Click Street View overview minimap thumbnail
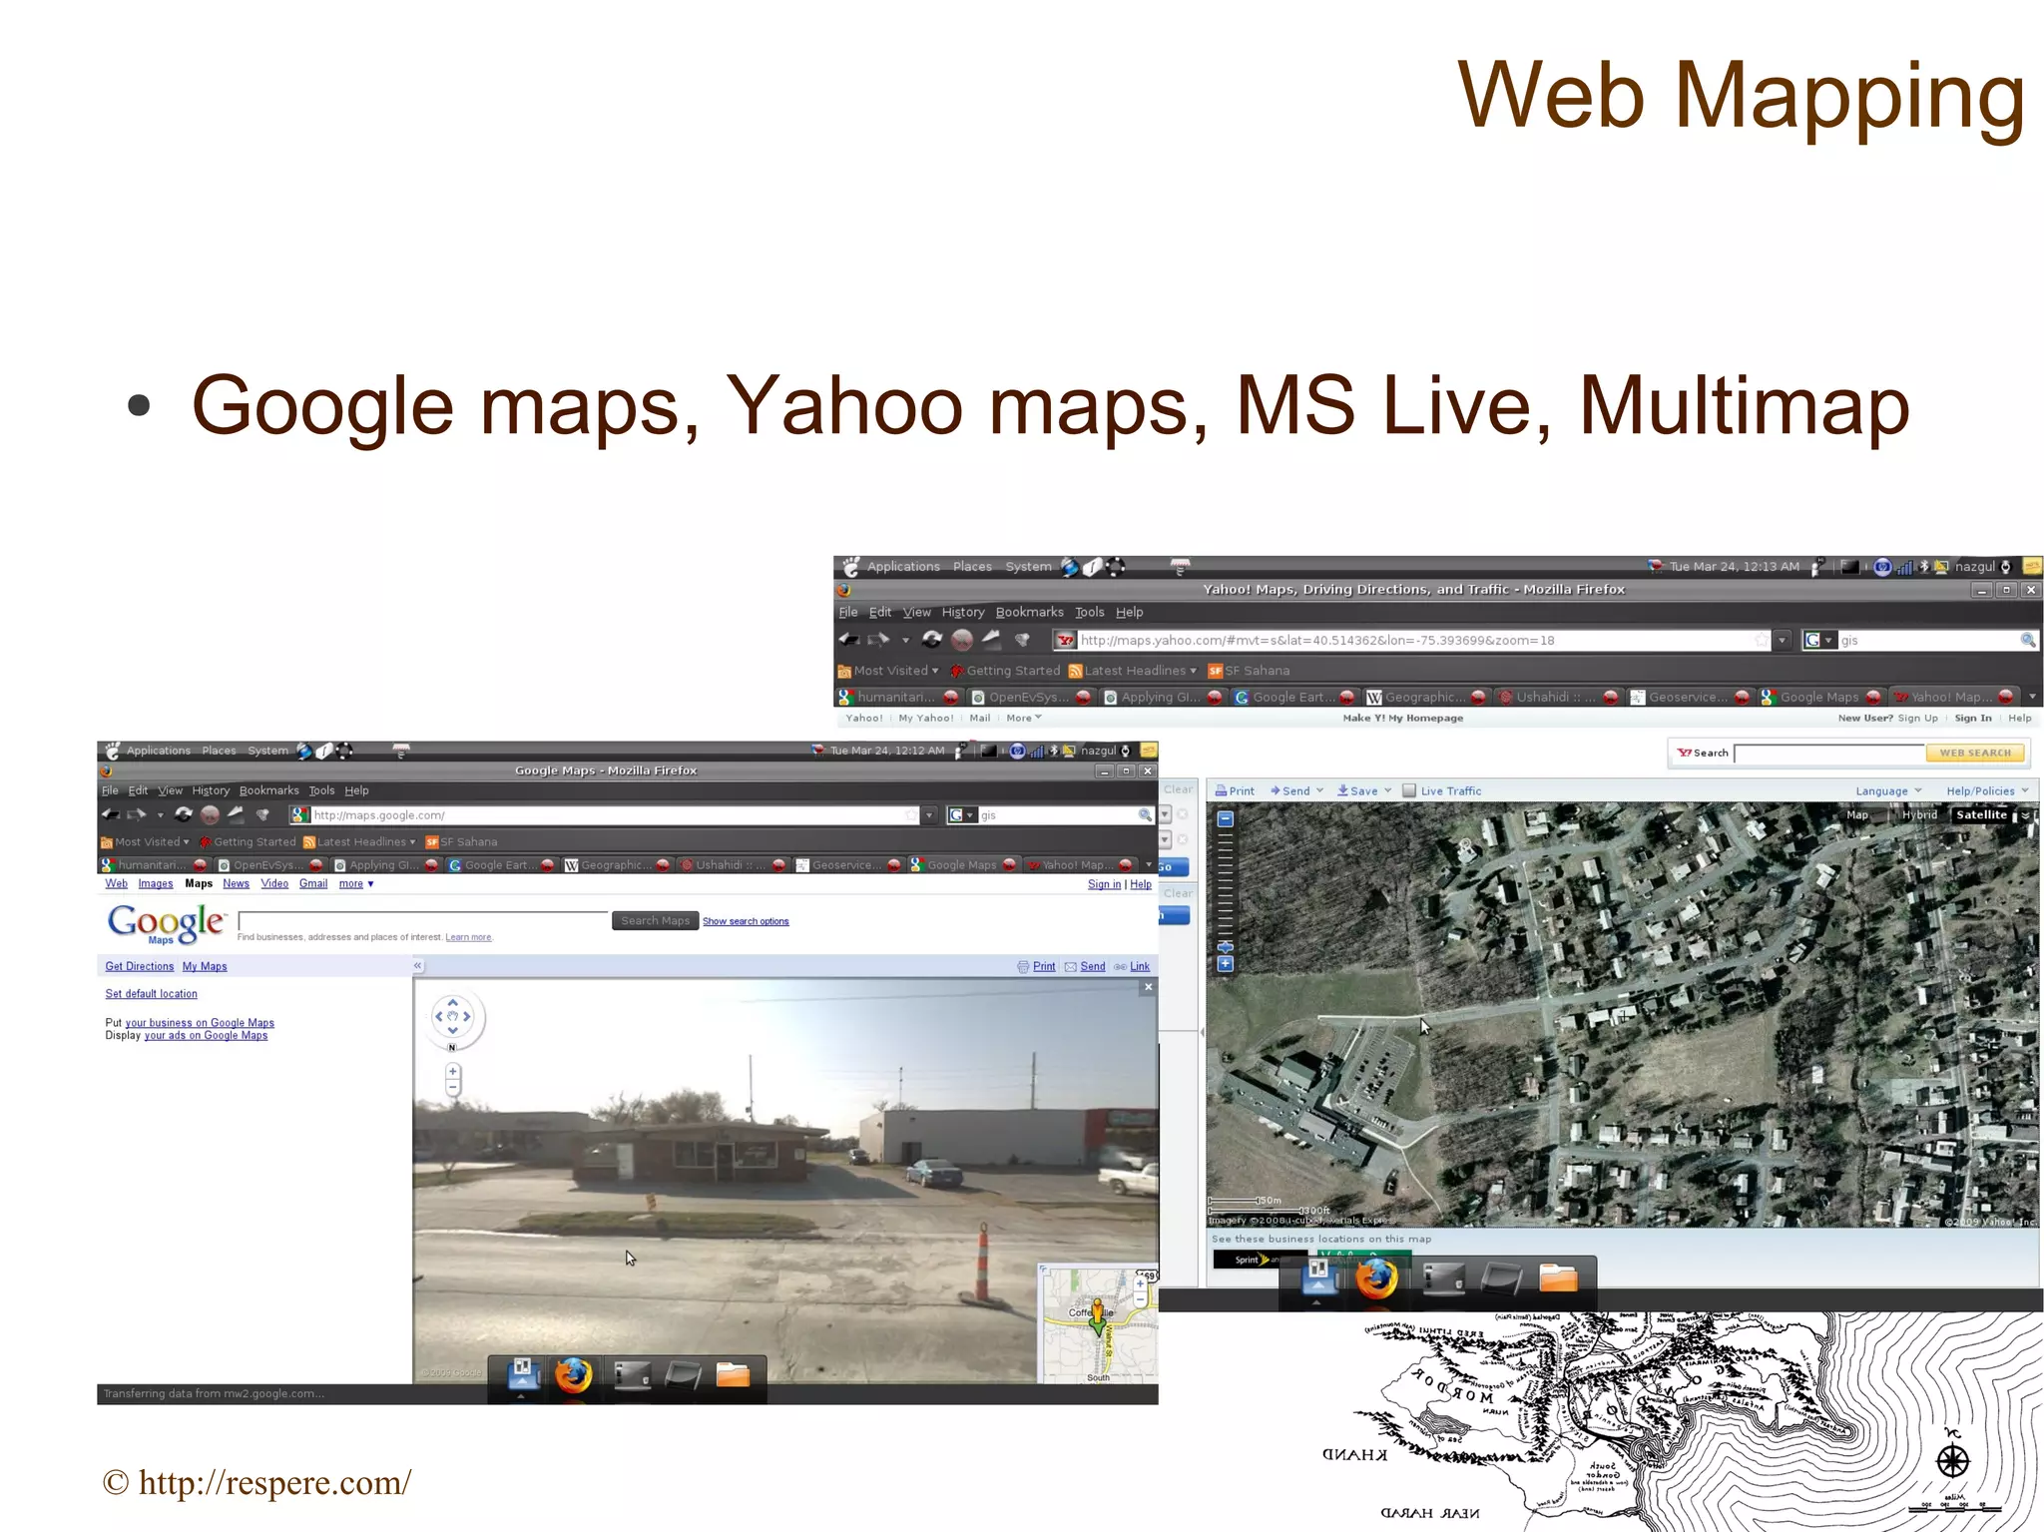Screen dimensions: 2044x1532 [x=1099, y=1324]
